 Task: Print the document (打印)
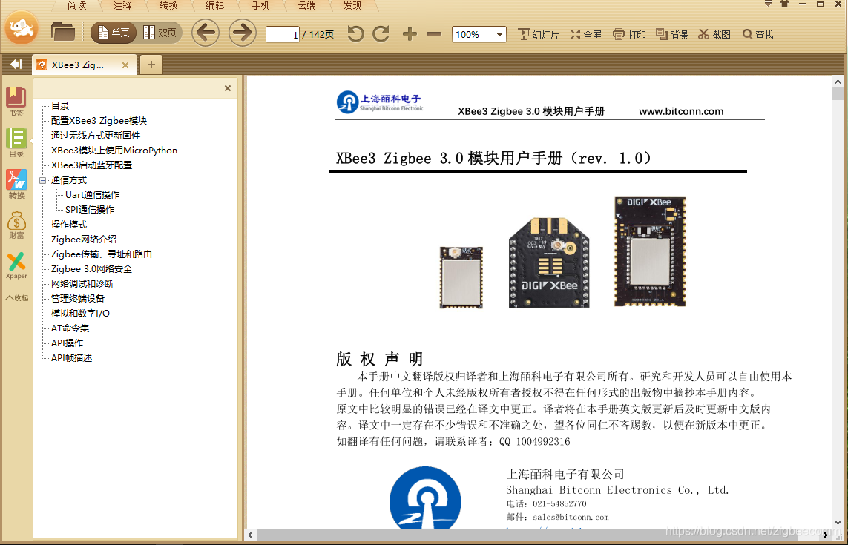630,35
